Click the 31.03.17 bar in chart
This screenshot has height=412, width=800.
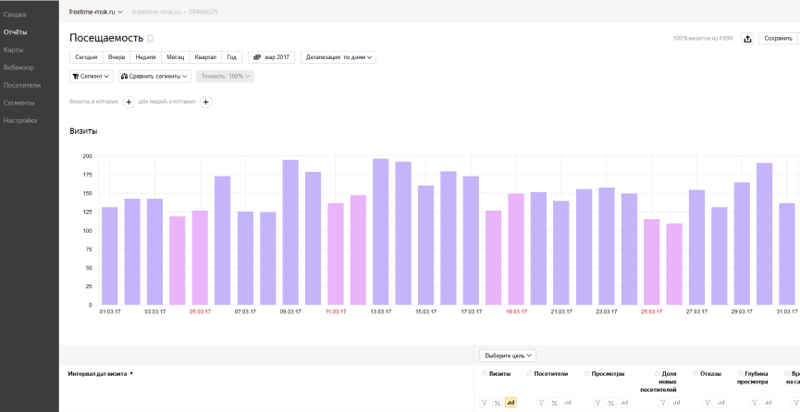787,254
